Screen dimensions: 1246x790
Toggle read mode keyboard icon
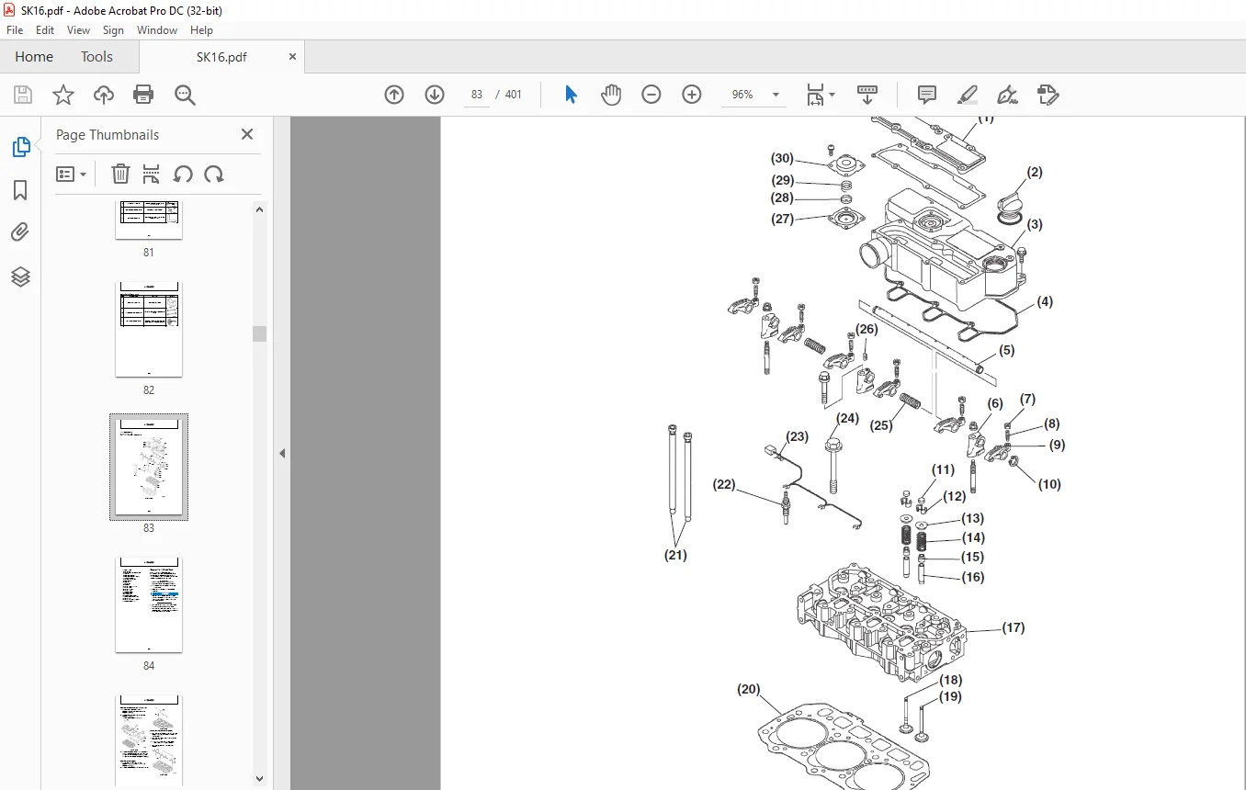click(867, 95)
